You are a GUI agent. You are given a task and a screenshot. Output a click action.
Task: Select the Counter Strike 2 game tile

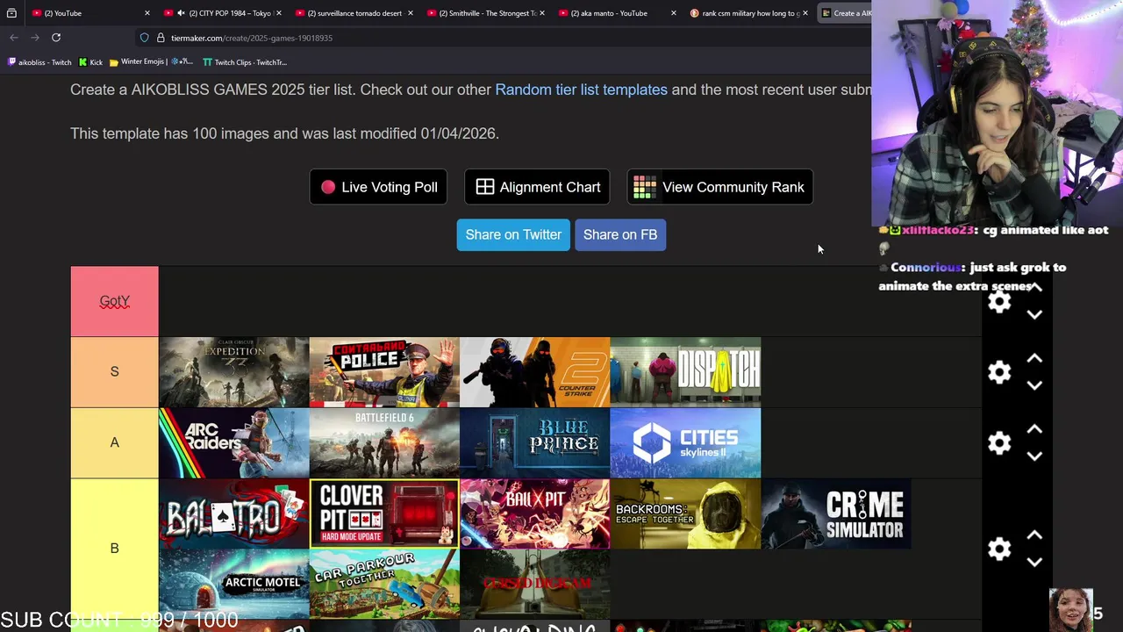534,372
